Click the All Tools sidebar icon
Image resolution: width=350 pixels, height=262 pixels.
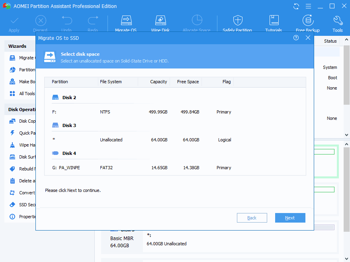point(12,94)
